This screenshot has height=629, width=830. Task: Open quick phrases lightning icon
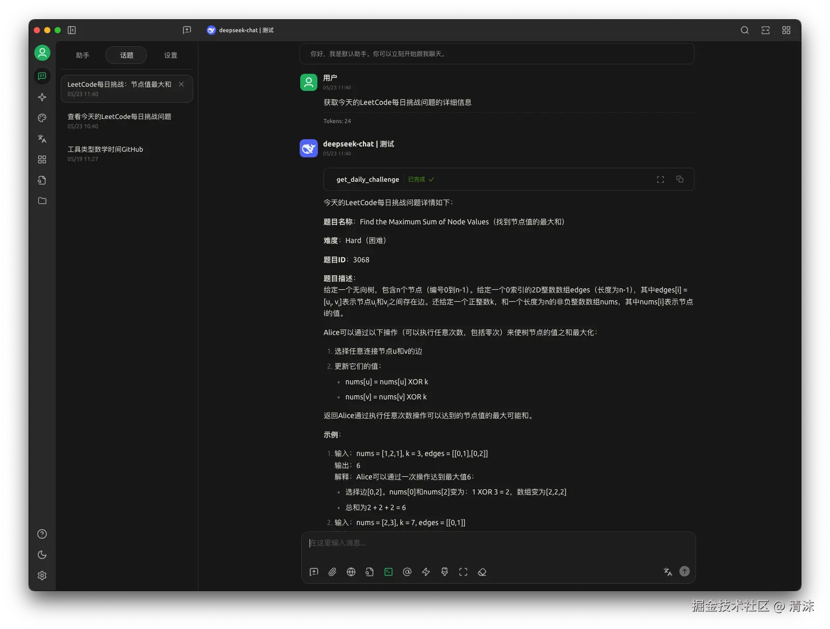(x=426, y=572)
